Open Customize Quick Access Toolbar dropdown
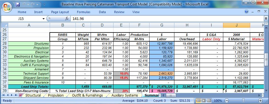The height and width of the screenshot is (104, 269). [x=44, y=5]
